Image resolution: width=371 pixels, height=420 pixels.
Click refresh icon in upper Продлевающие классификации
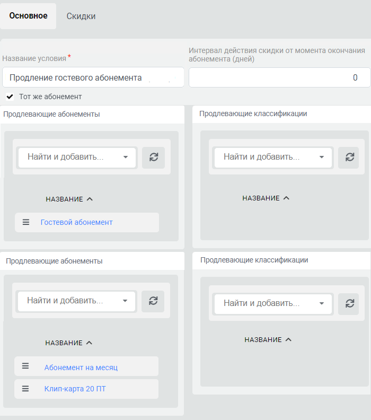coord(350,157)
